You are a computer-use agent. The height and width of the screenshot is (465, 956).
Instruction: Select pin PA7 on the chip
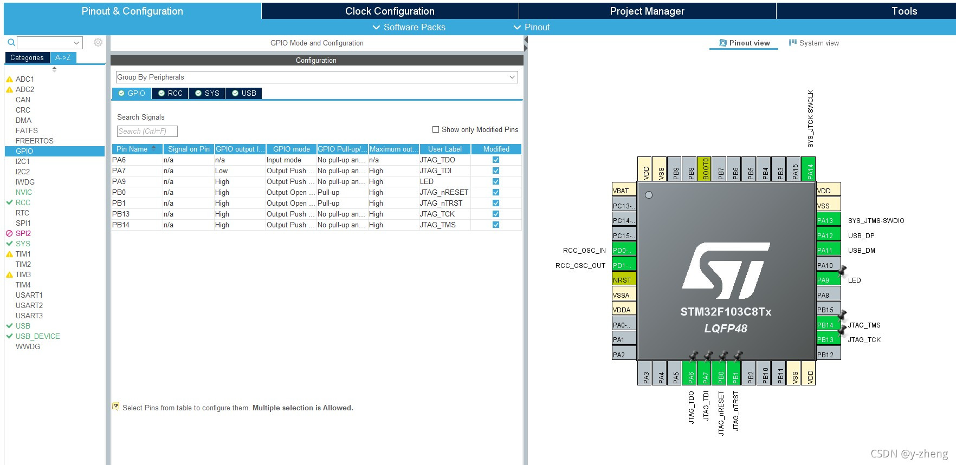(x=705, y=373)
